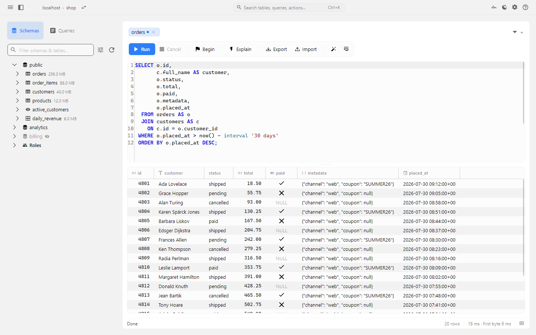Screen dimensions: 536x335
Task: Toggle dark mode moon icon
Action: pos(504,7)
